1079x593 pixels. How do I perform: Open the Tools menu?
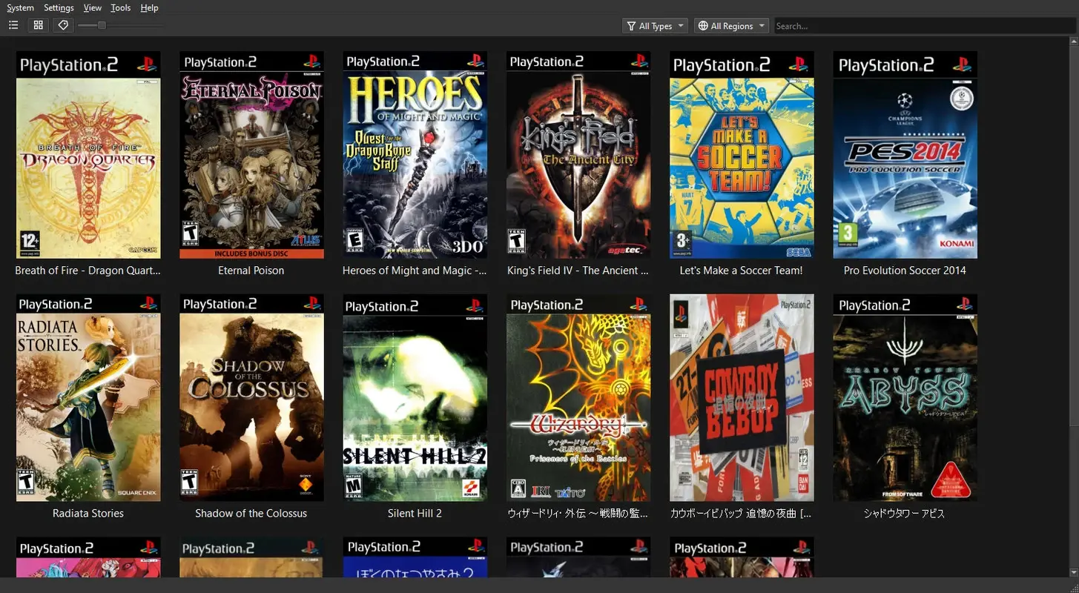click(x=120, y=7)
